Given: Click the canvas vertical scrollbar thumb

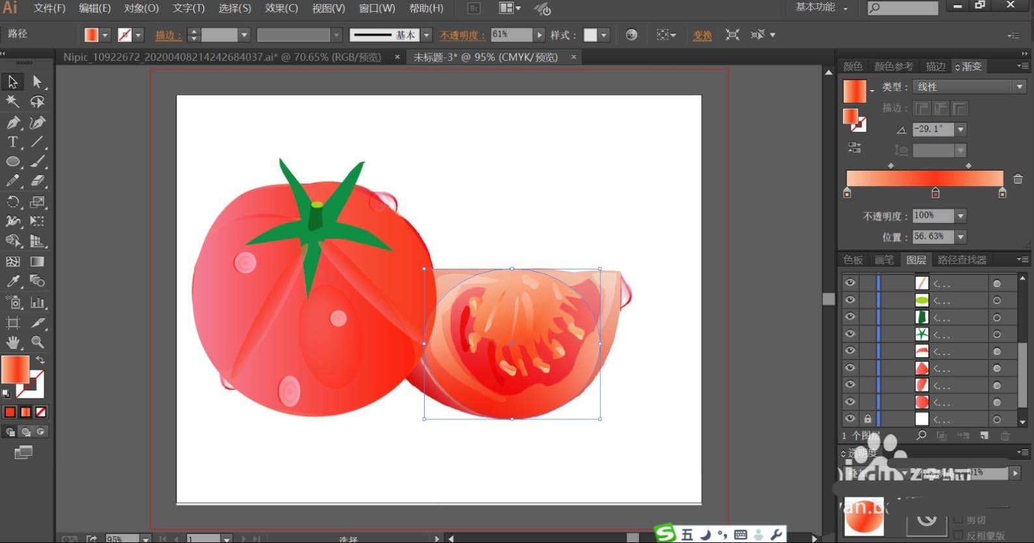Looking at the screenshot, I should (828, 299).
